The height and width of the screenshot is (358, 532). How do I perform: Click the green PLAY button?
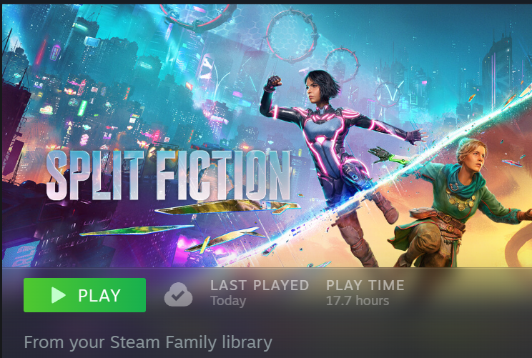[x=84, y=295]
